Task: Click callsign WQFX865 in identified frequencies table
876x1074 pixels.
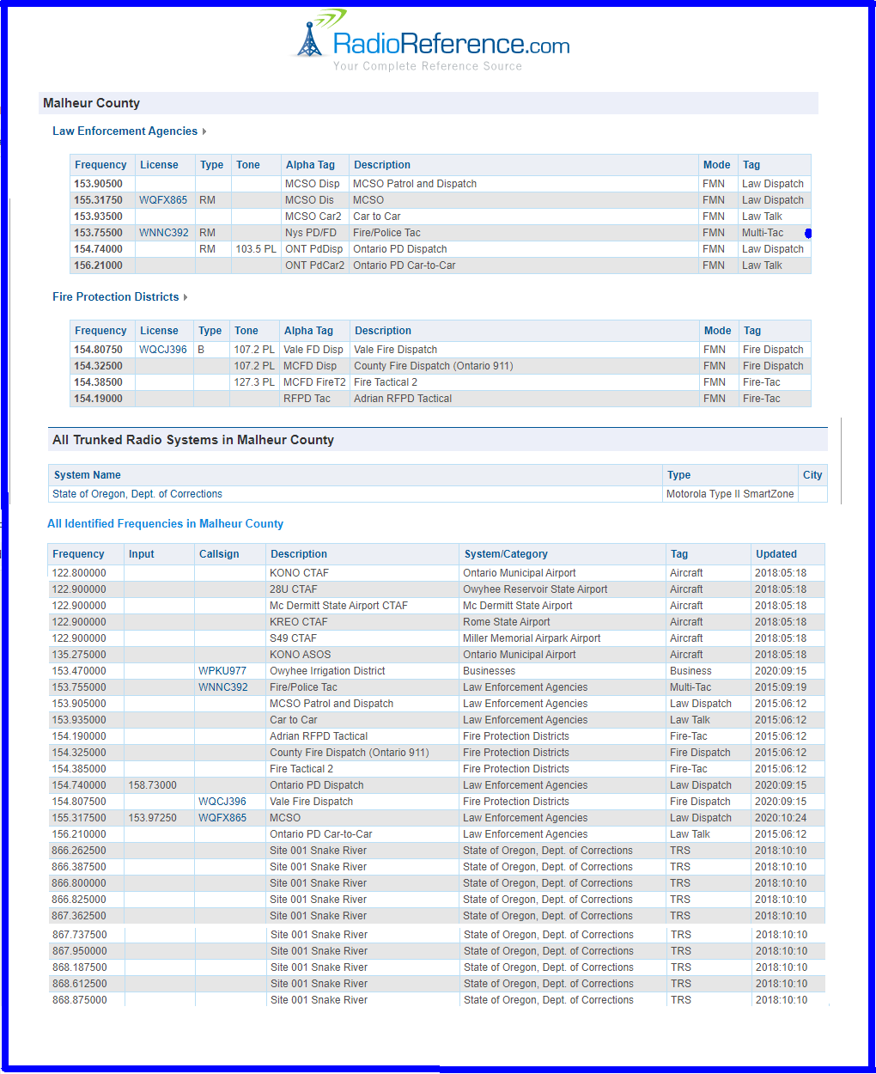Action: (222, 818)
